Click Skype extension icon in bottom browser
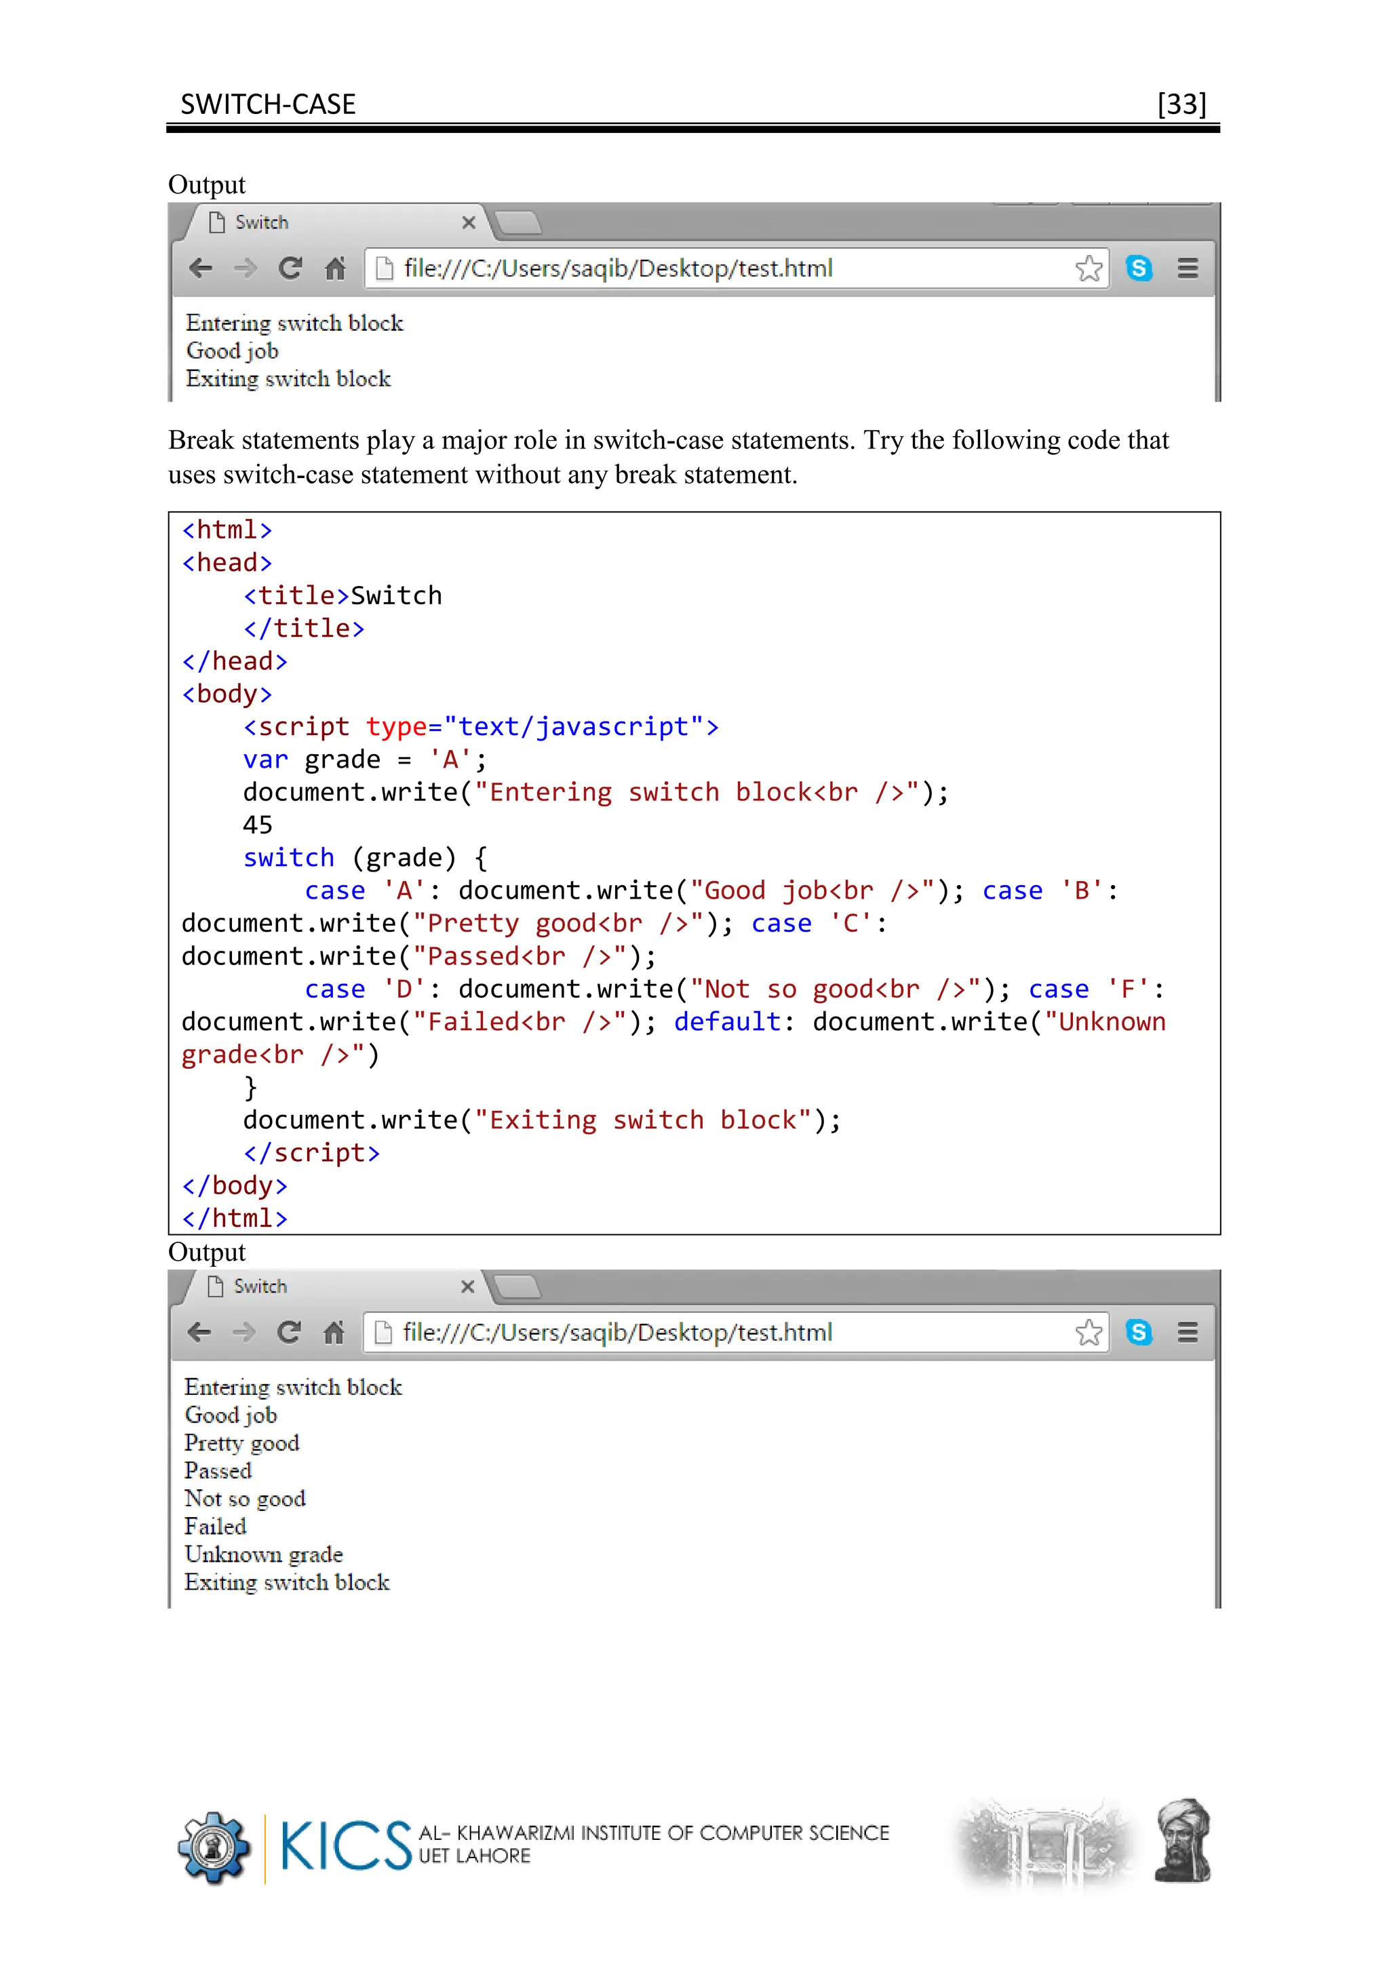 1139,1332
